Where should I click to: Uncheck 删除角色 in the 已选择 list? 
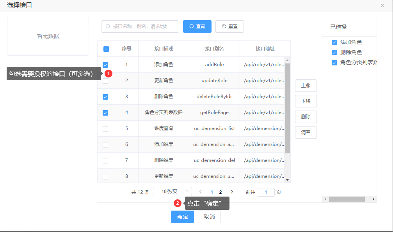pyautogui.click(x=334, y=53)
